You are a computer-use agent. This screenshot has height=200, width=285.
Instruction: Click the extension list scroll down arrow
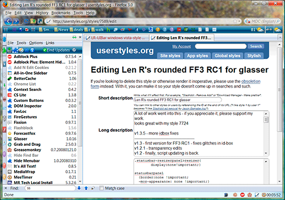(80, 182)
